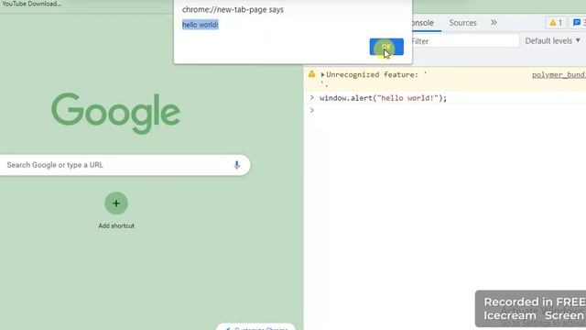
Task: Show more DevTools tabs chevron
Action: 494,22
